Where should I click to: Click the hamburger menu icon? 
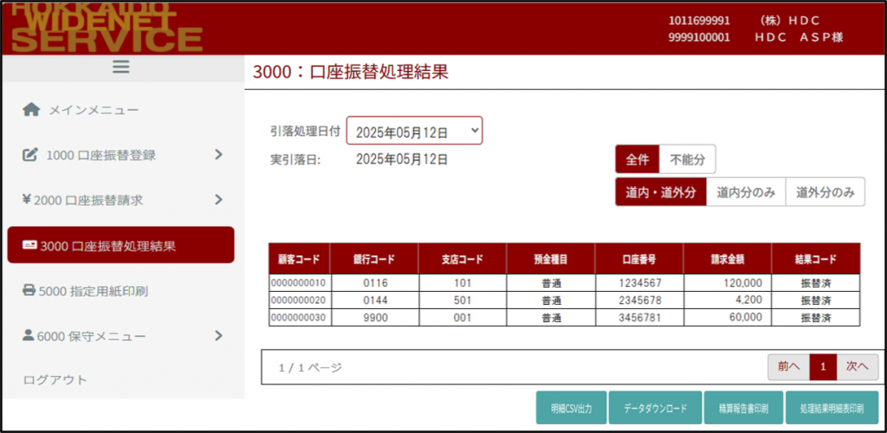120,67
